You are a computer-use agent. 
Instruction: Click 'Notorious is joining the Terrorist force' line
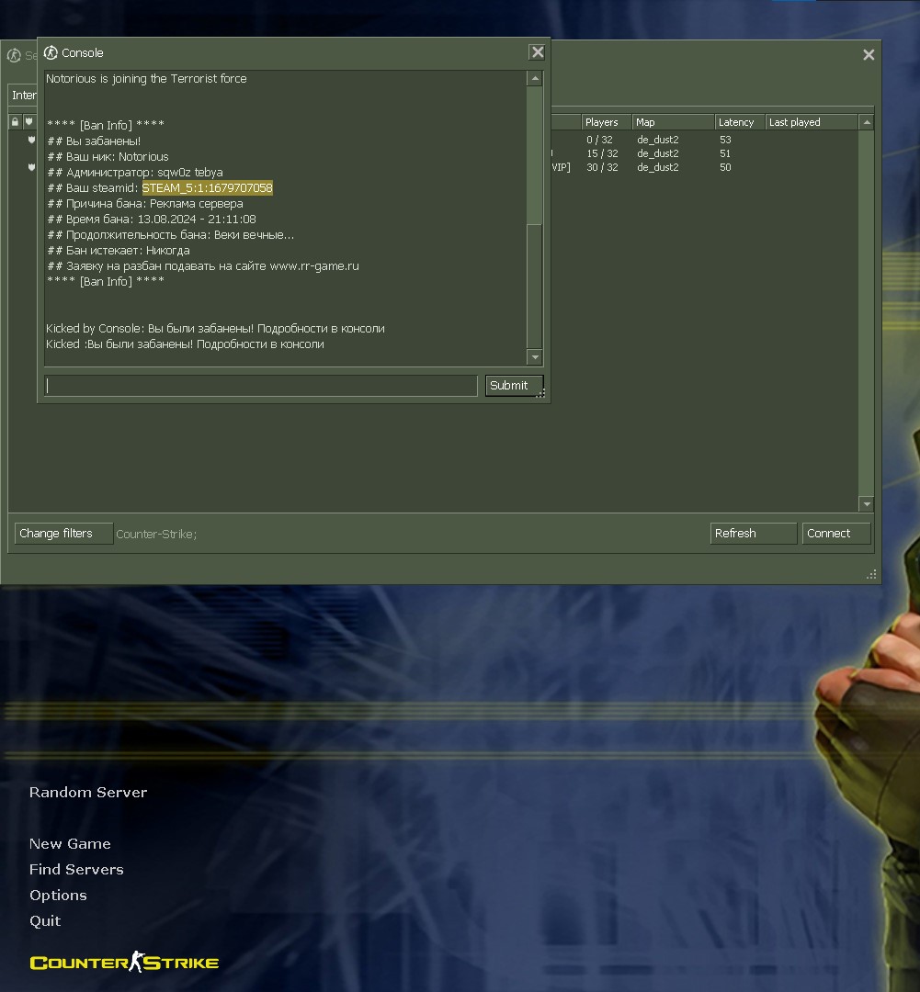pos(146,78)
